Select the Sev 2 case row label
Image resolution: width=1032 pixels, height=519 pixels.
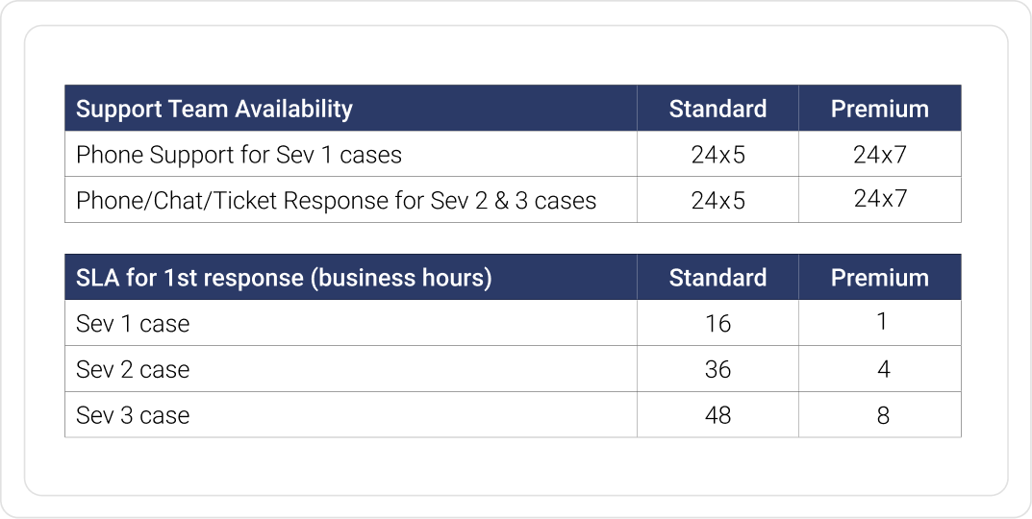click(x=133, y=370)
